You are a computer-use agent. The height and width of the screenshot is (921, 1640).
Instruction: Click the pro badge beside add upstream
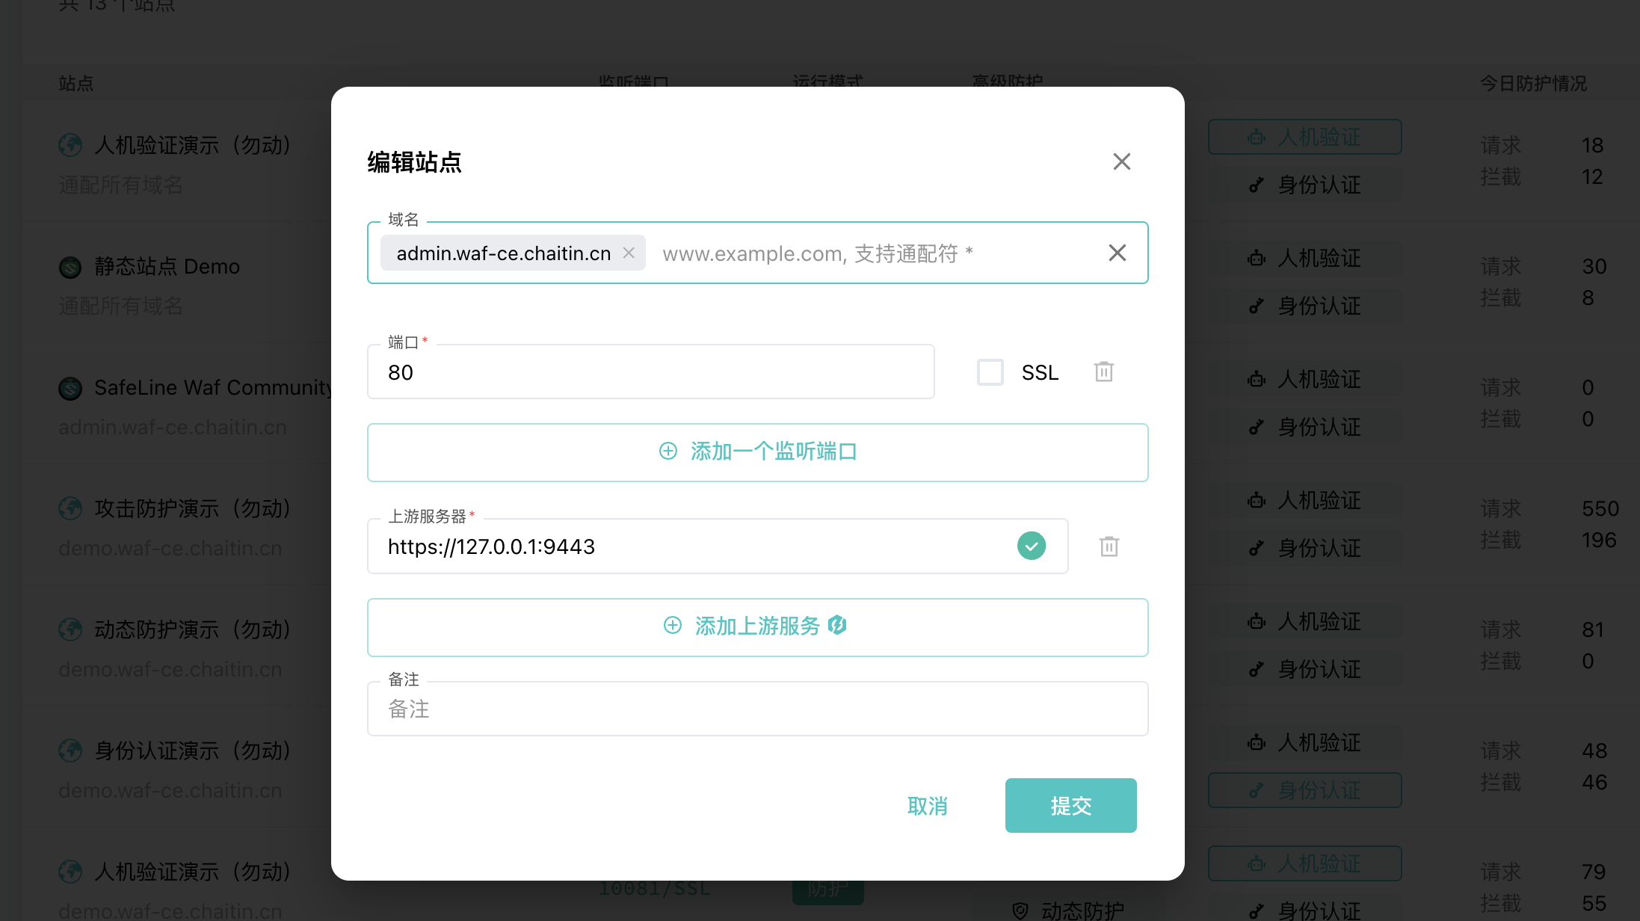click(x=837, y=625)
